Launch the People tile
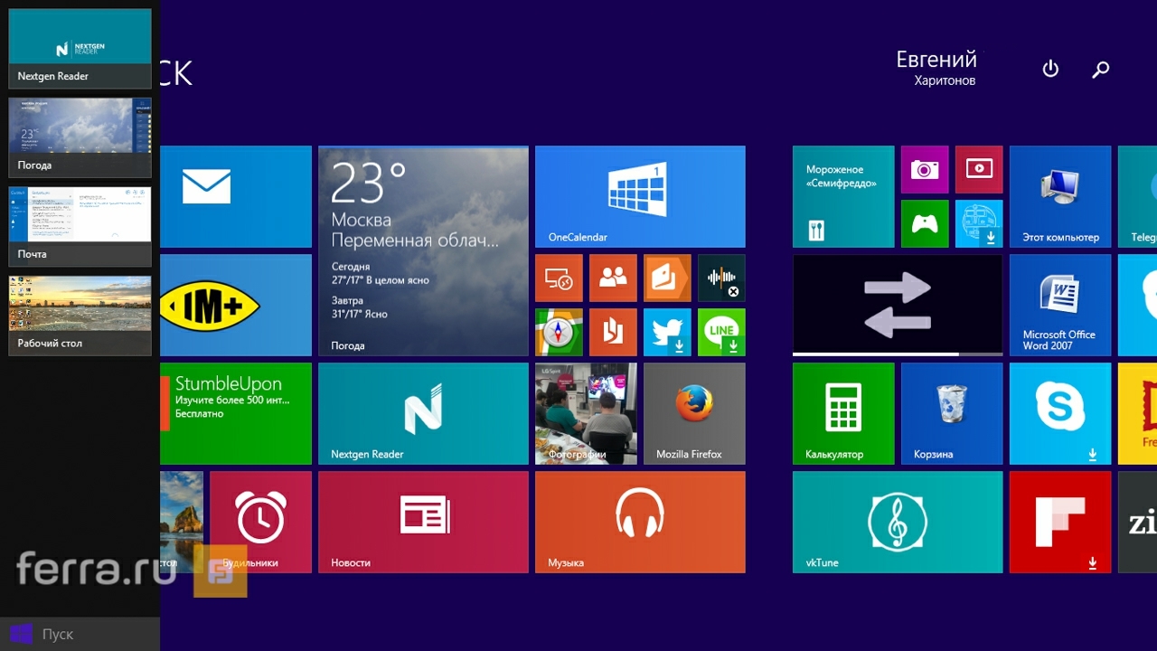1157x651 pixels. click(613, 278)
